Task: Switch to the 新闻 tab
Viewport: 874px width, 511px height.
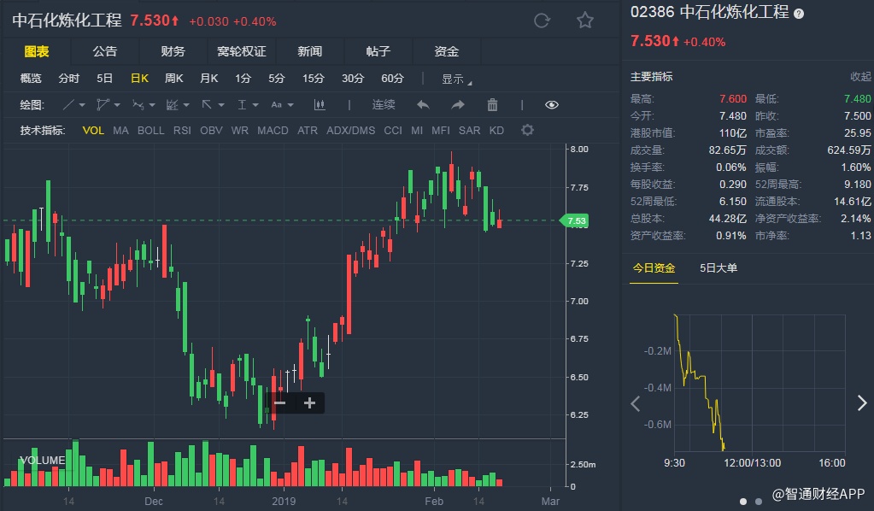Action: (310, 51)
